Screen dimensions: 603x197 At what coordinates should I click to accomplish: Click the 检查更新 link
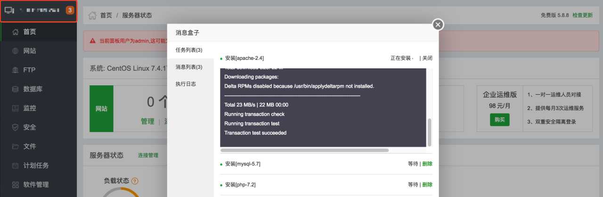point(582,15)
